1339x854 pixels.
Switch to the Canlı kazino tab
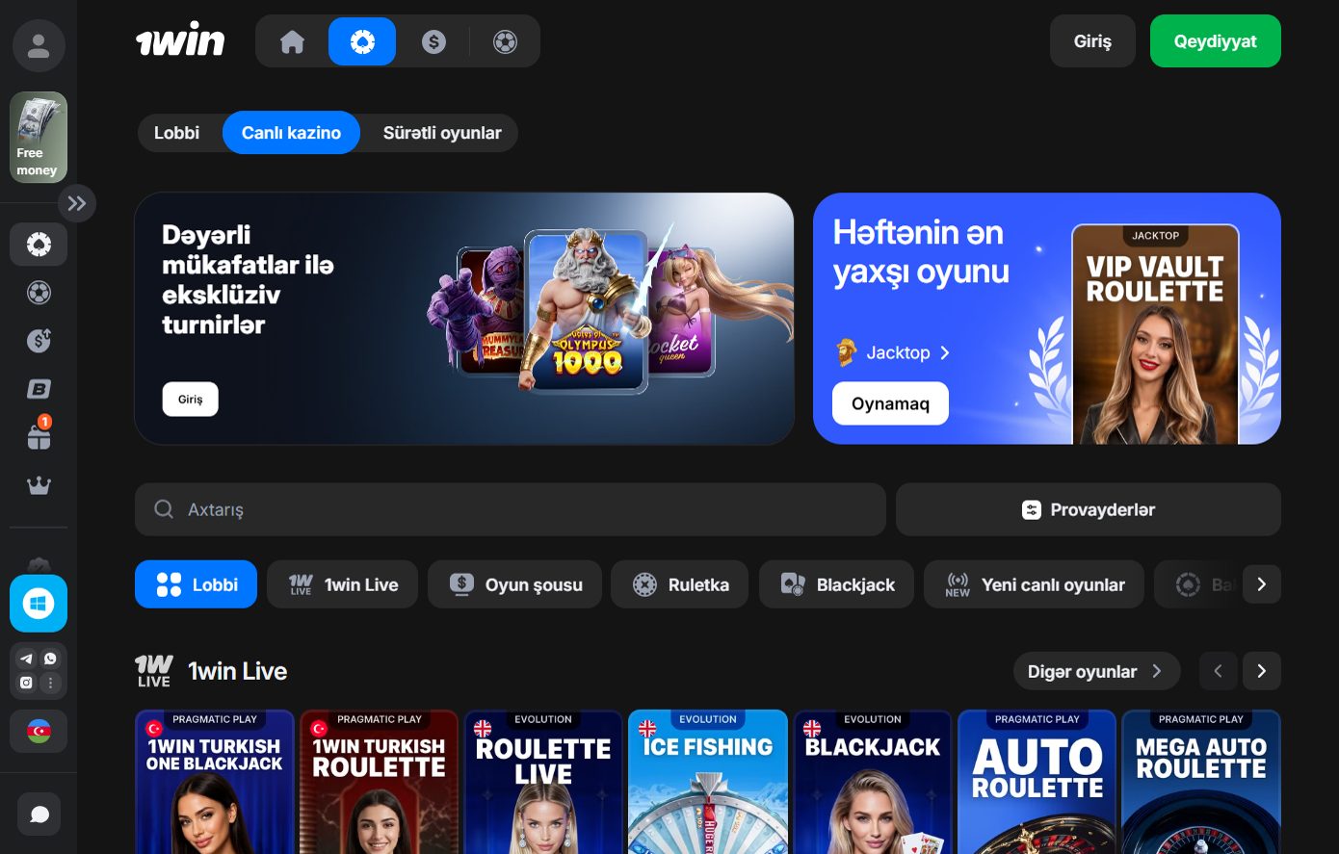point(291,133)
